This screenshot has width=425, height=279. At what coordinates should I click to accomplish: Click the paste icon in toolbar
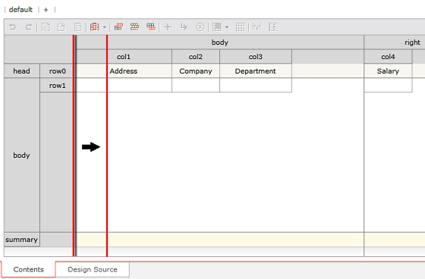77,27
